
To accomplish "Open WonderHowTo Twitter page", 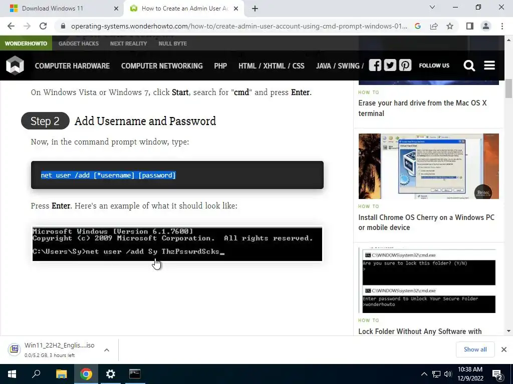I will 390,65.
